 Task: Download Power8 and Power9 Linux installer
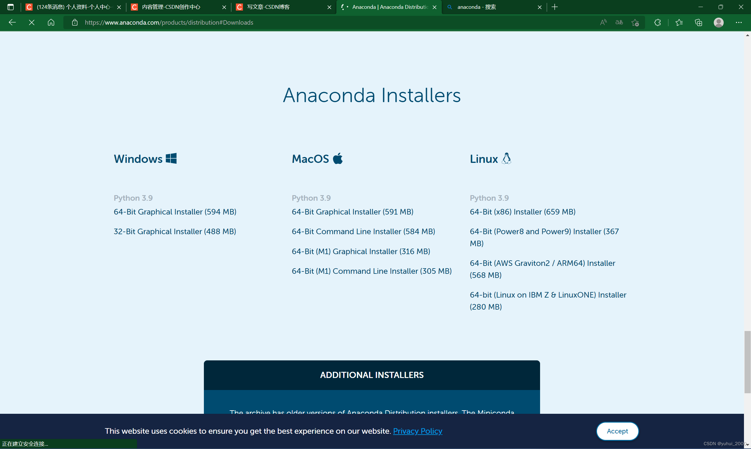(x=544, y=237)
